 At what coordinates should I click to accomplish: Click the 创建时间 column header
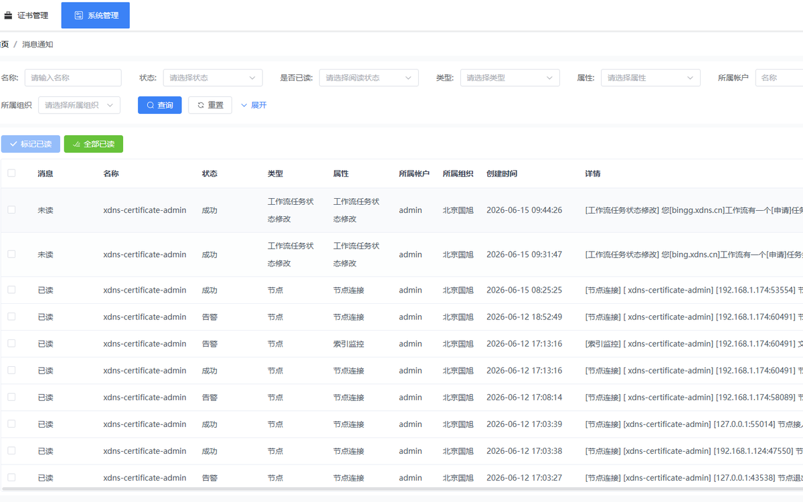pyautogui.click(x=502, y=173)
